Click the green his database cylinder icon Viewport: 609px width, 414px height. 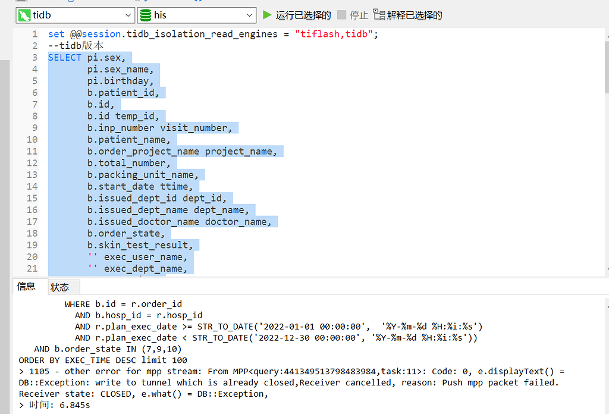(146, 15)
